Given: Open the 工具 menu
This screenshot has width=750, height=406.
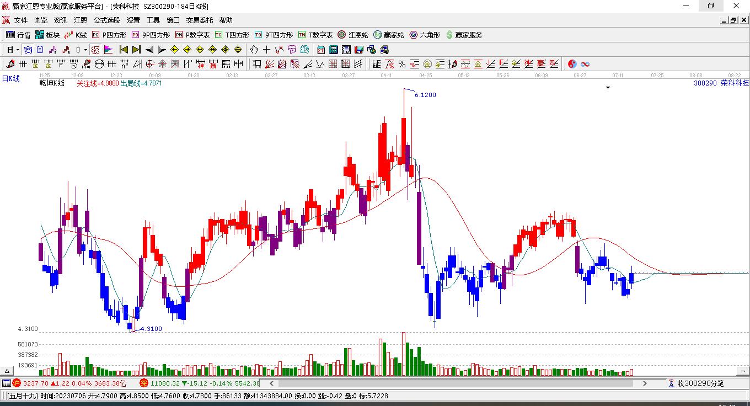Looking at the screenshot, I should point(153,20).
